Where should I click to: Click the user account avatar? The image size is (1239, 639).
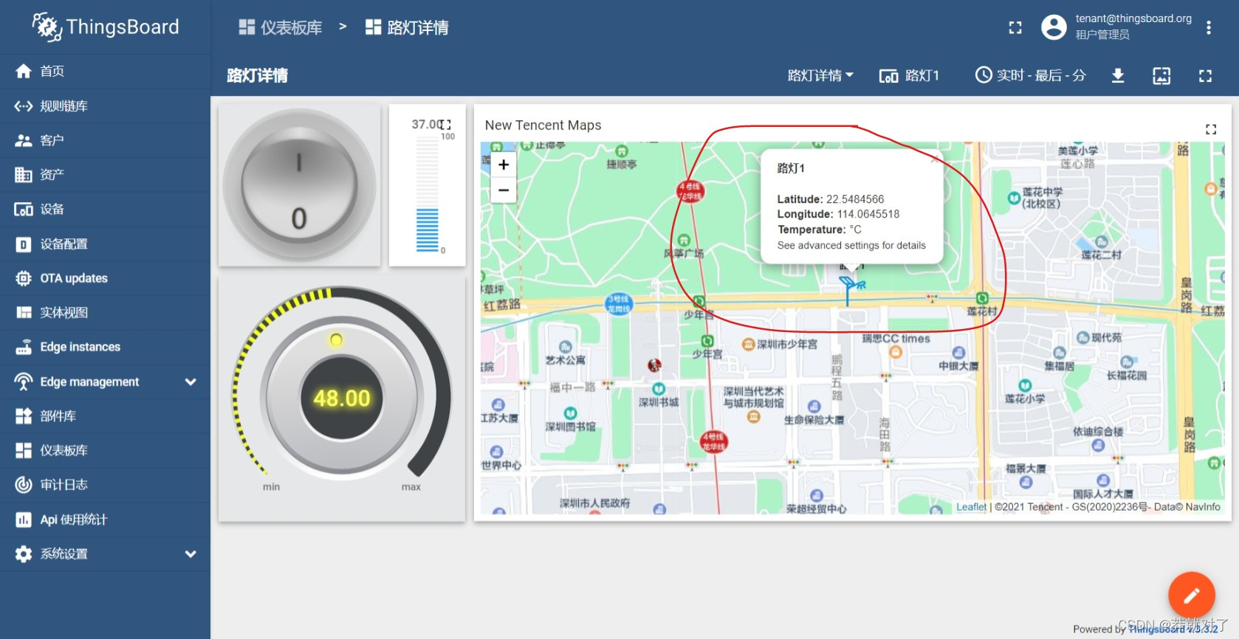[x=1054, y=27]
